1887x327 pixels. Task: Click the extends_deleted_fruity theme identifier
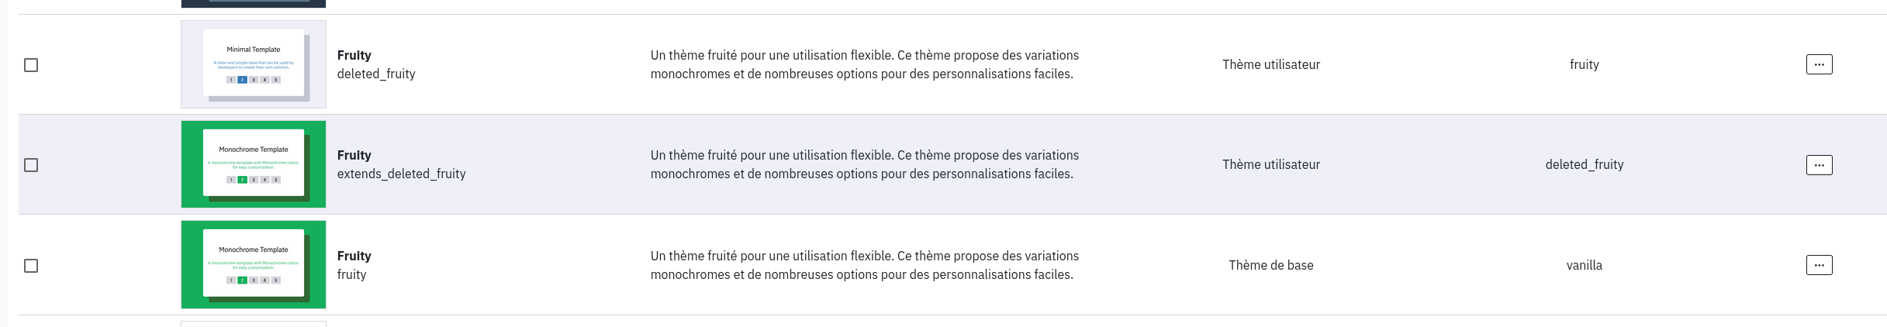pos(401,174)
